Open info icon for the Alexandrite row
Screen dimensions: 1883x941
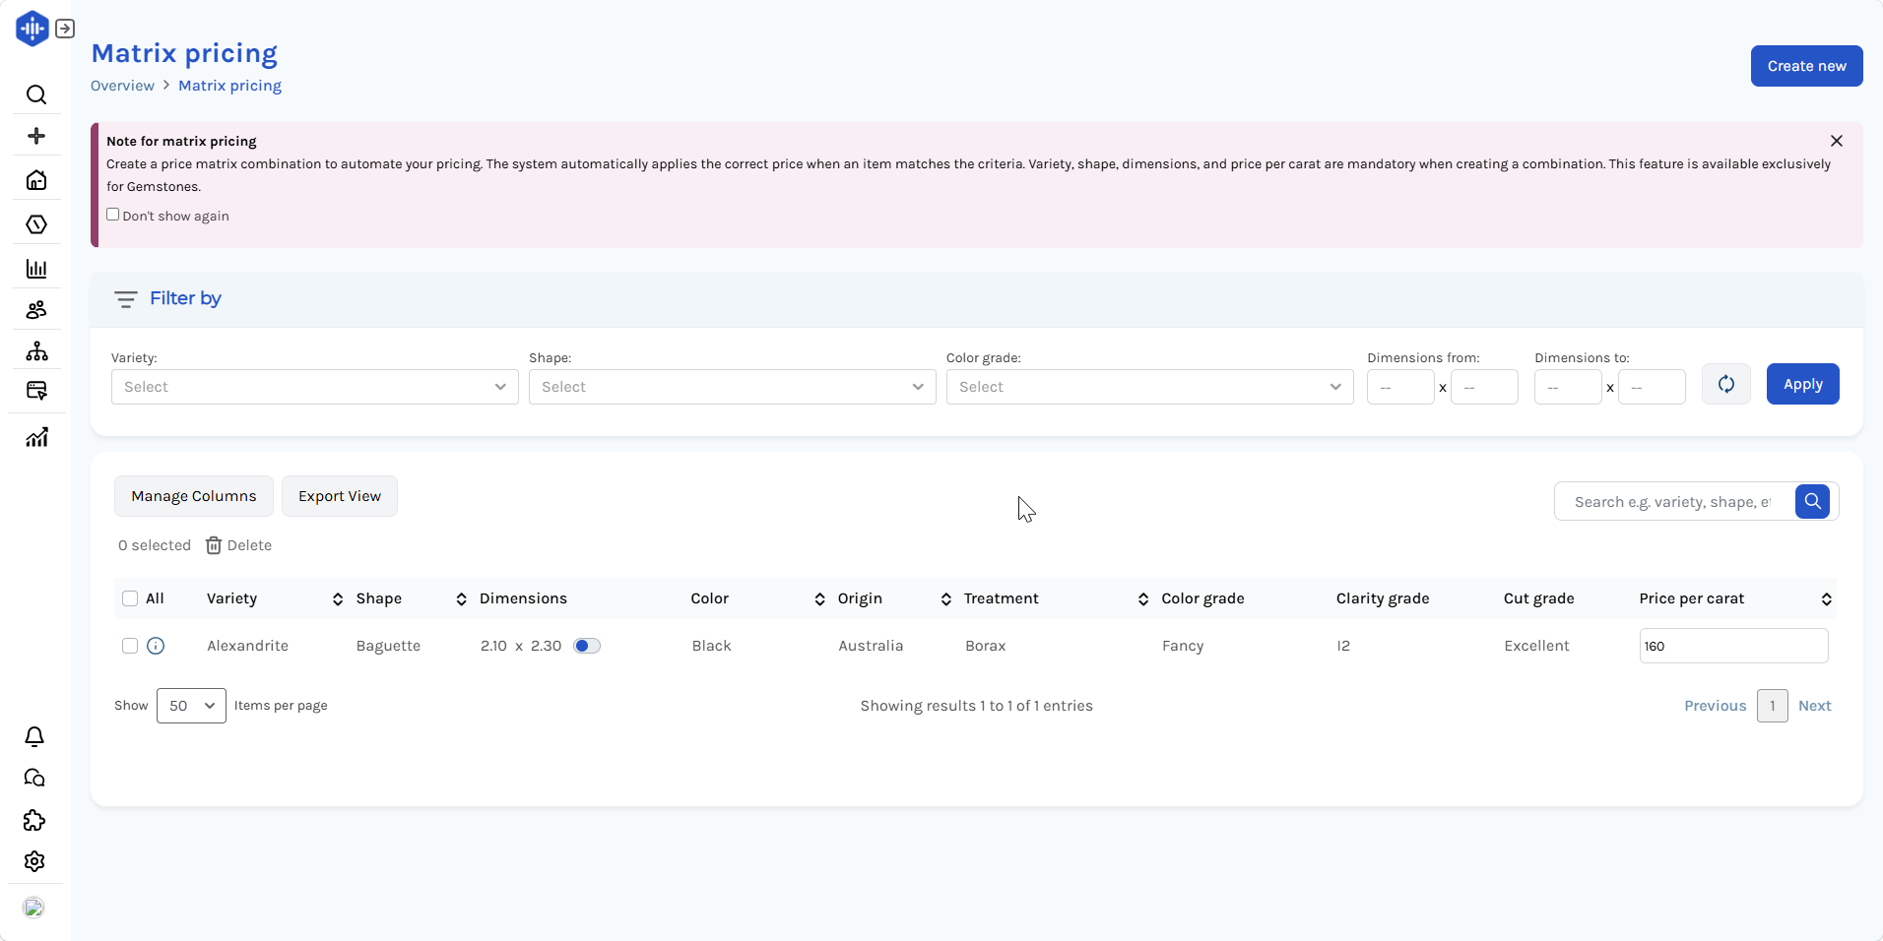[156, 646]
